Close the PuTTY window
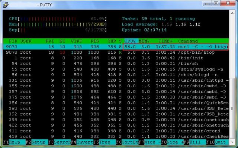 click(x=228, y=3)
